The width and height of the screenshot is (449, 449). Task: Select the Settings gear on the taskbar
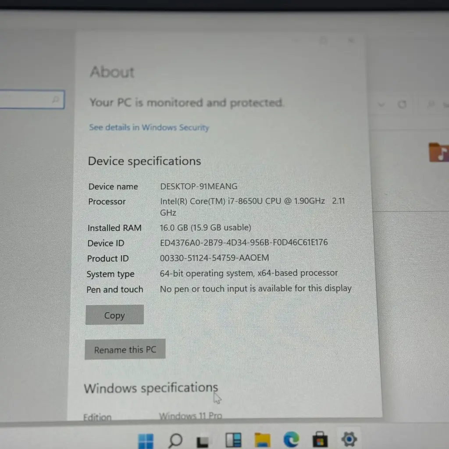point(349,438)
